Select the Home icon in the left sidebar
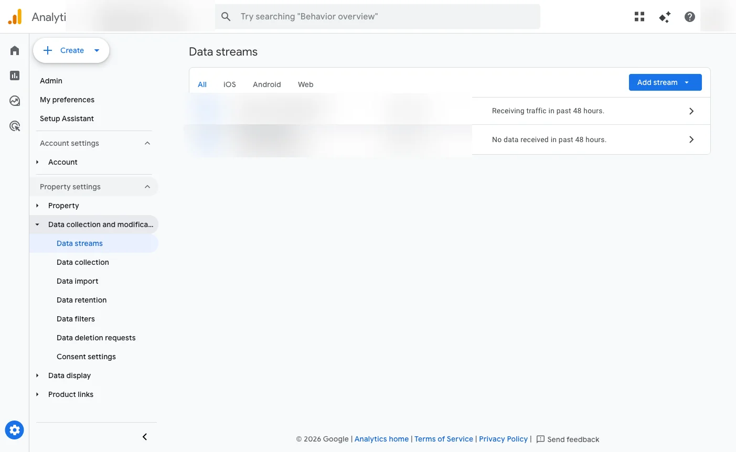The width and height of the screenshot is (736, 452). [14, 50]
